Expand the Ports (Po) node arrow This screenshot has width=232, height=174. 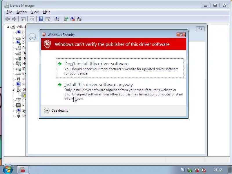coord(13,100)
